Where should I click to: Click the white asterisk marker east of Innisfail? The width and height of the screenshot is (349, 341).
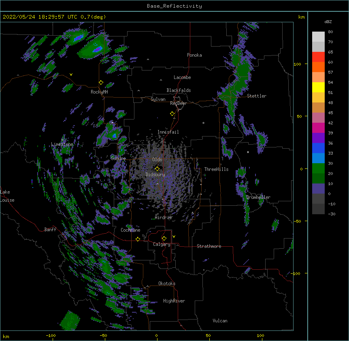(203, 123)
